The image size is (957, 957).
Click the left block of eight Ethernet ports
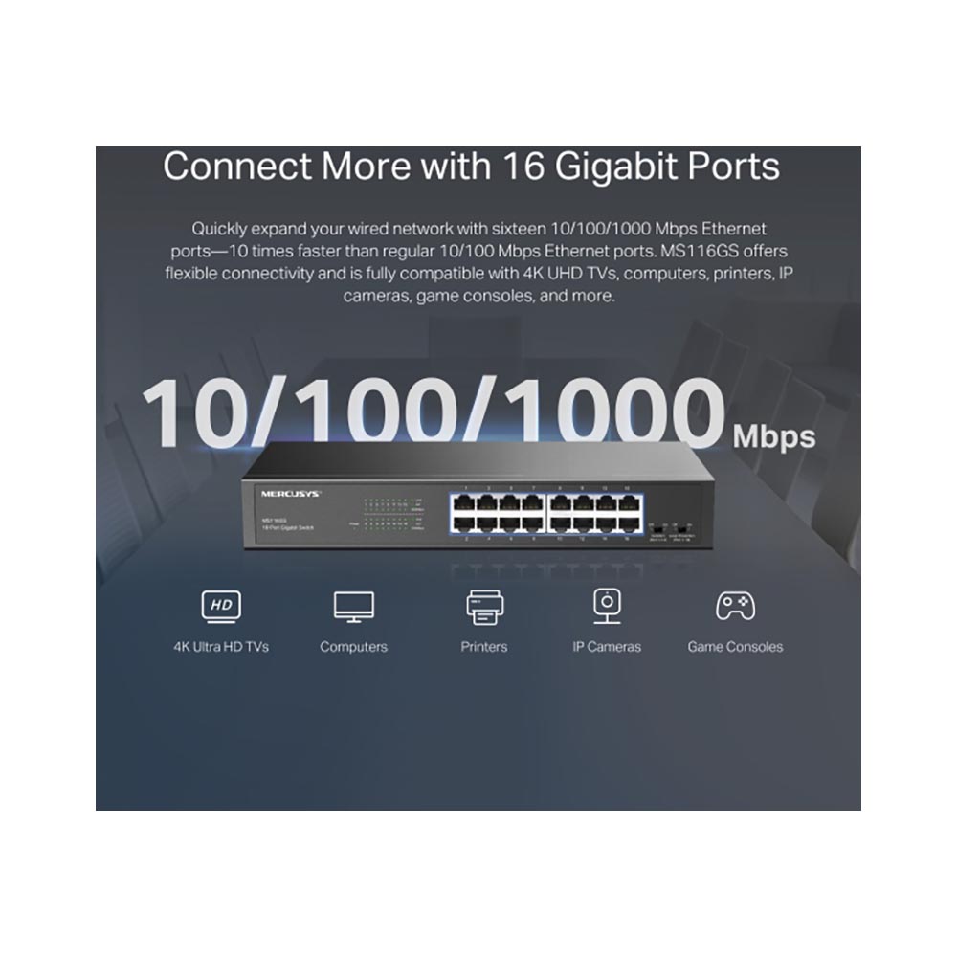coord(498,513)
